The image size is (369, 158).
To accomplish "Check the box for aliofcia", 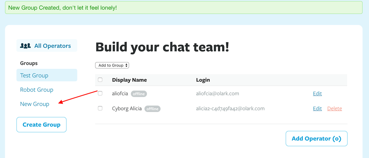I will [100, 93].
